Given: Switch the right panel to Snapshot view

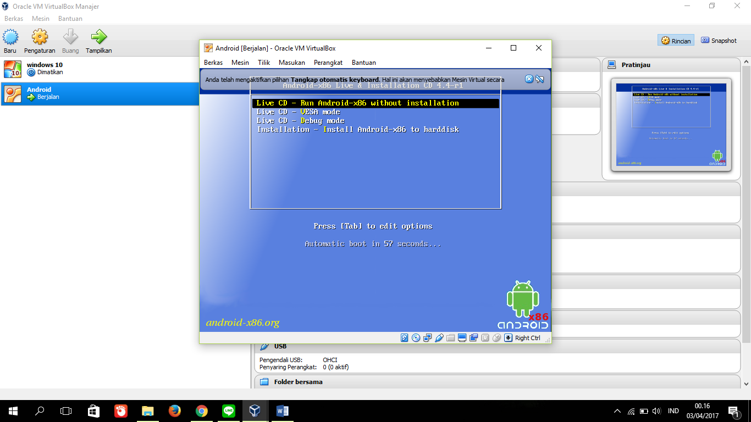Looking at the screenshot, I should 719,40.
